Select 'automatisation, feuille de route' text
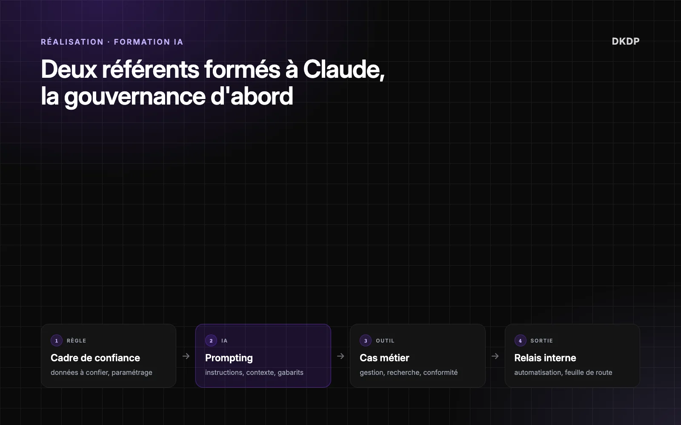The height and width of the screenshot is (425, 681). click(563, 372)
